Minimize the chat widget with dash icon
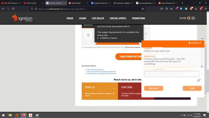Image resolution: width=209 pixels, height=118 pixels. [x=202, y=39]
